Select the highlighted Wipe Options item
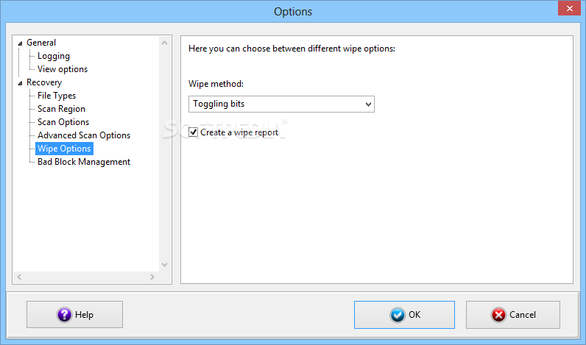This screenshot has height=345, width=586. [x=64, y=149]
